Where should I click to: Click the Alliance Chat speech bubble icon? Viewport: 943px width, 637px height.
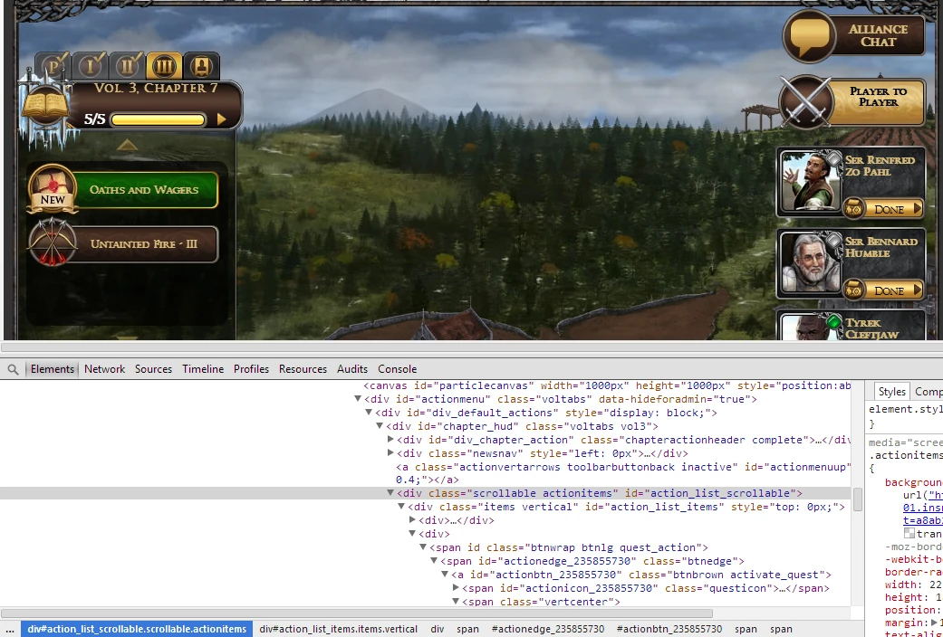click(x=809, y=36)
